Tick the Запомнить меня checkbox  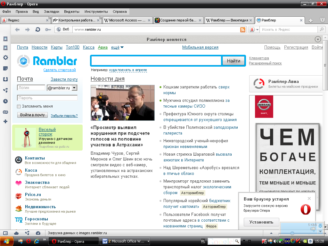(x=19, y=106)
